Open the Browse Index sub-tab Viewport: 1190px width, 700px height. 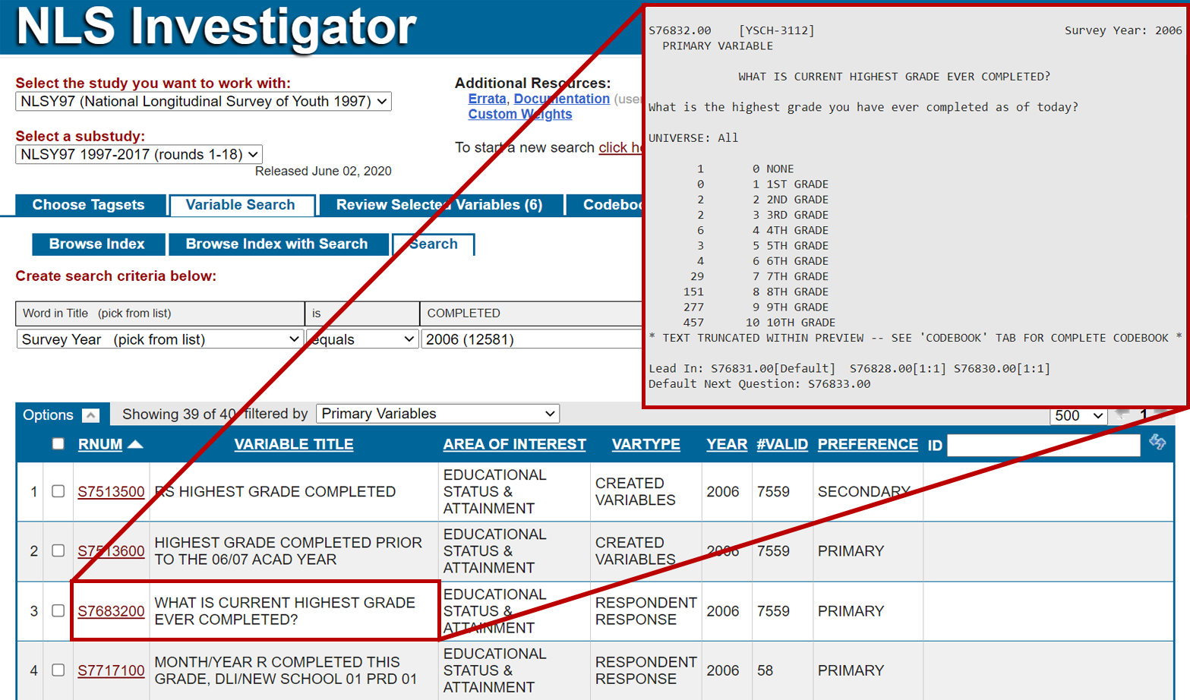[x=97, y=244]
